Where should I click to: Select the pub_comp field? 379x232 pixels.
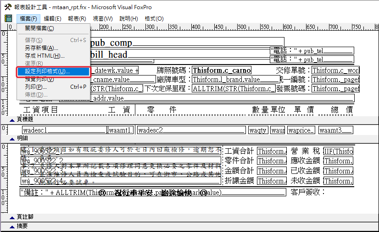[187, 42]
